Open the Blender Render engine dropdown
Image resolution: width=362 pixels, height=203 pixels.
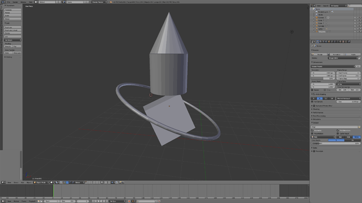[99, 2]
